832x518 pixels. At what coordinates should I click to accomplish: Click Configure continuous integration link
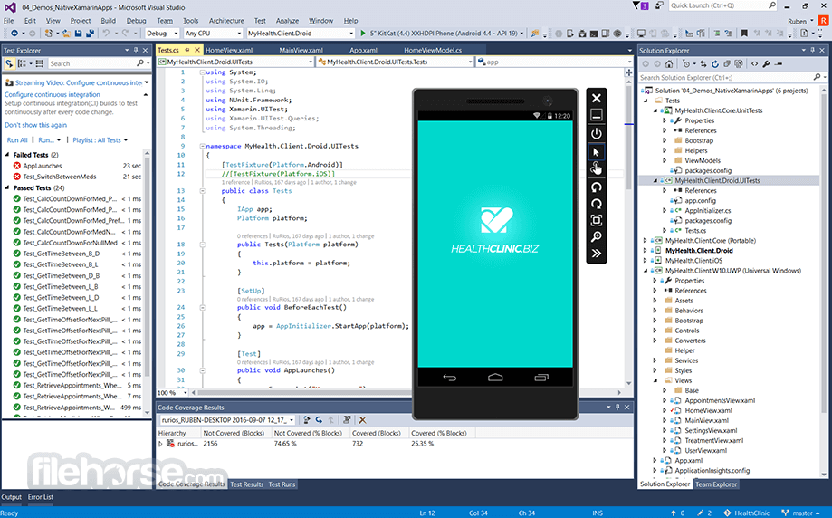[52, 94]
